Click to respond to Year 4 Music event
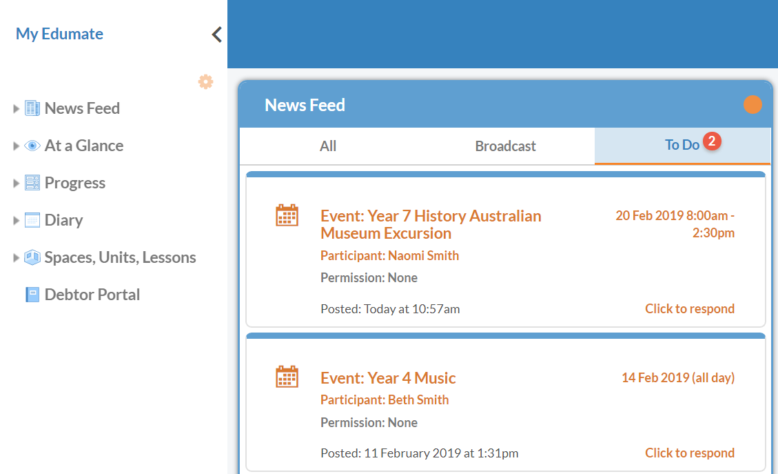This screenshot has height=474, width=778. (x=689, y=453)
